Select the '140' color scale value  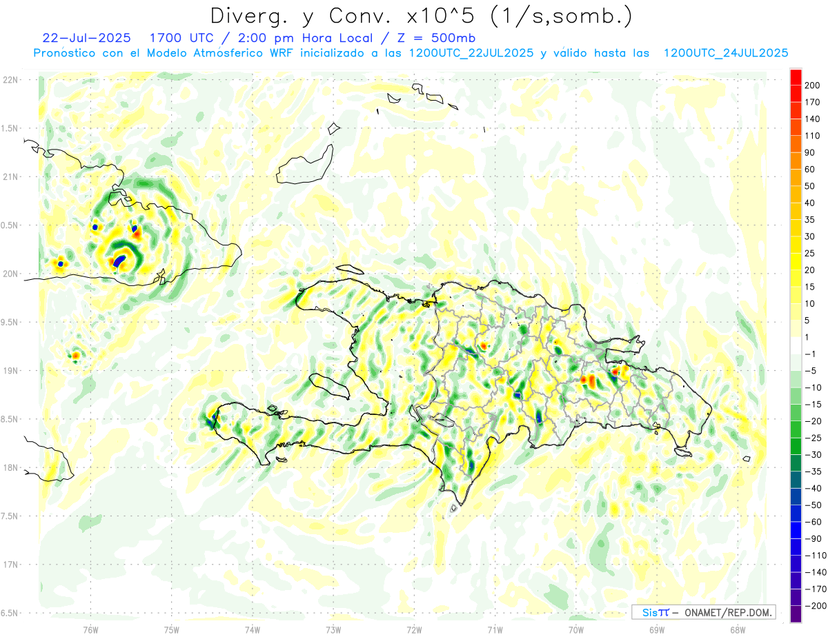pyautogui.click(x=813, y=119)
